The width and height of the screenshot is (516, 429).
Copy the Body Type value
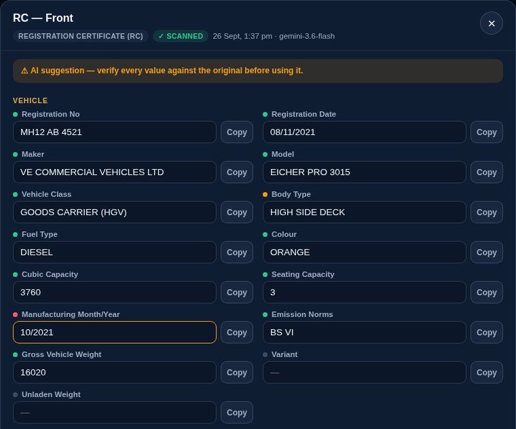pyautogui.click(x=486, y=212)
